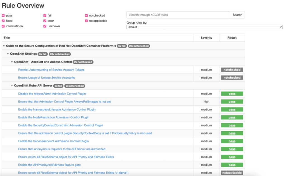Uncheck the pass filter checkbox
Image resolution: width=286 pixels, height=176 pixels.
click(x=3, y=15)
